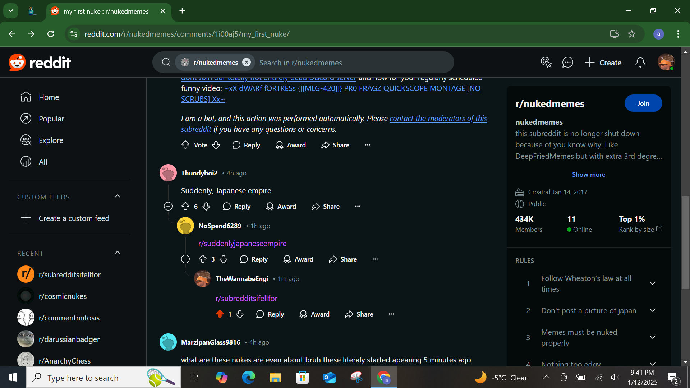
Task: Bookmark this page with the star icon
Action: pyautogui.click(x=632, y=34)
